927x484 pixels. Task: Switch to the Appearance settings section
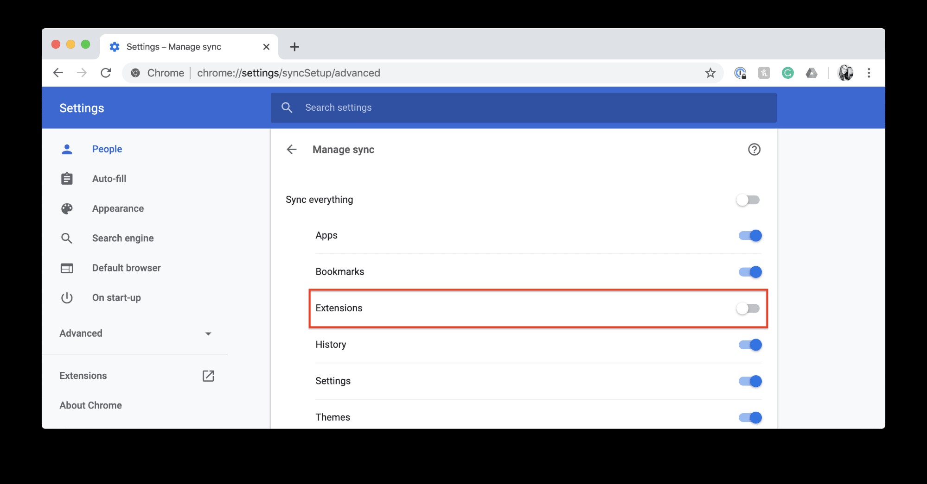[118, 208]
